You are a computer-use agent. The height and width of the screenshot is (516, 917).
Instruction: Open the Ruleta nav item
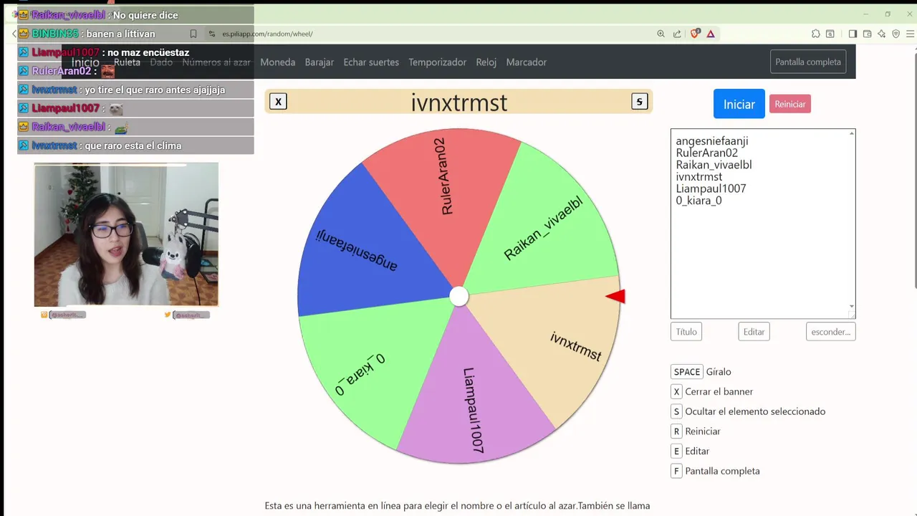[x=127, y=62]
